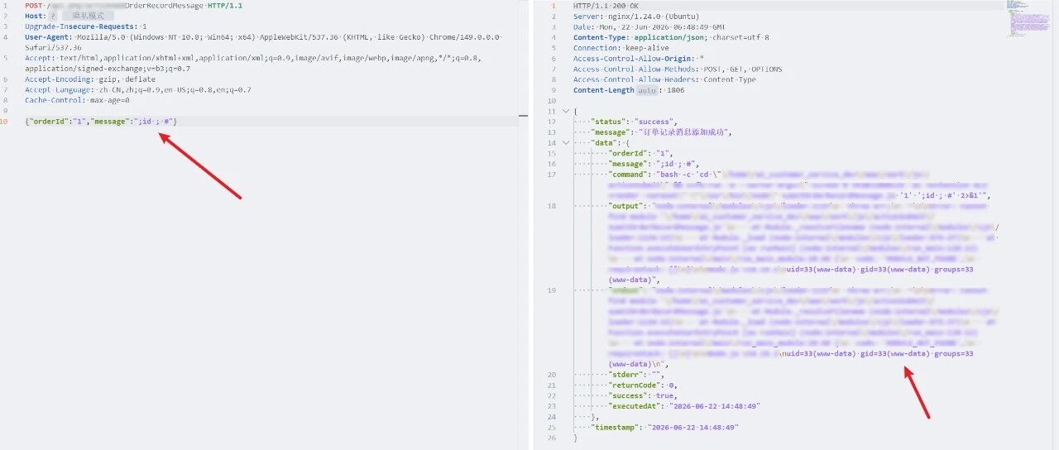Place cursor in the request JSON body line
Image resolution: width=1059 pixels, height=450 pixels.
click(x=101, y=122)
